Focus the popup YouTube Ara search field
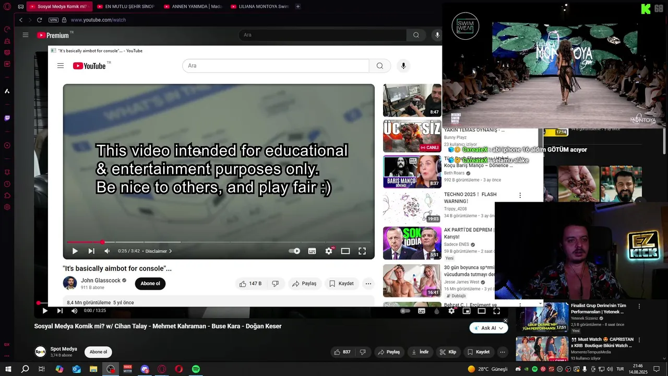The image size is (668, 376). point(276,66)
